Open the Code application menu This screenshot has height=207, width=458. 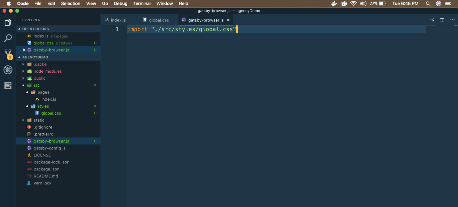pos(23,3)
